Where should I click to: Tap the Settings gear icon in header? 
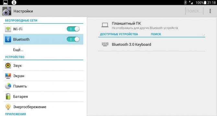point(6,11)
